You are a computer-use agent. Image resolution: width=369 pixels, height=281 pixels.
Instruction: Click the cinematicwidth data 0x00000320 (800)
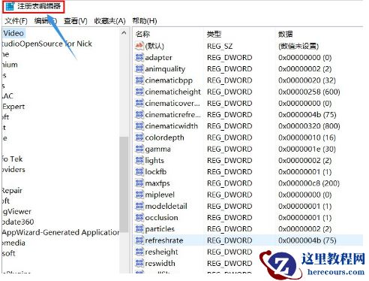click(x=309, y=126)
